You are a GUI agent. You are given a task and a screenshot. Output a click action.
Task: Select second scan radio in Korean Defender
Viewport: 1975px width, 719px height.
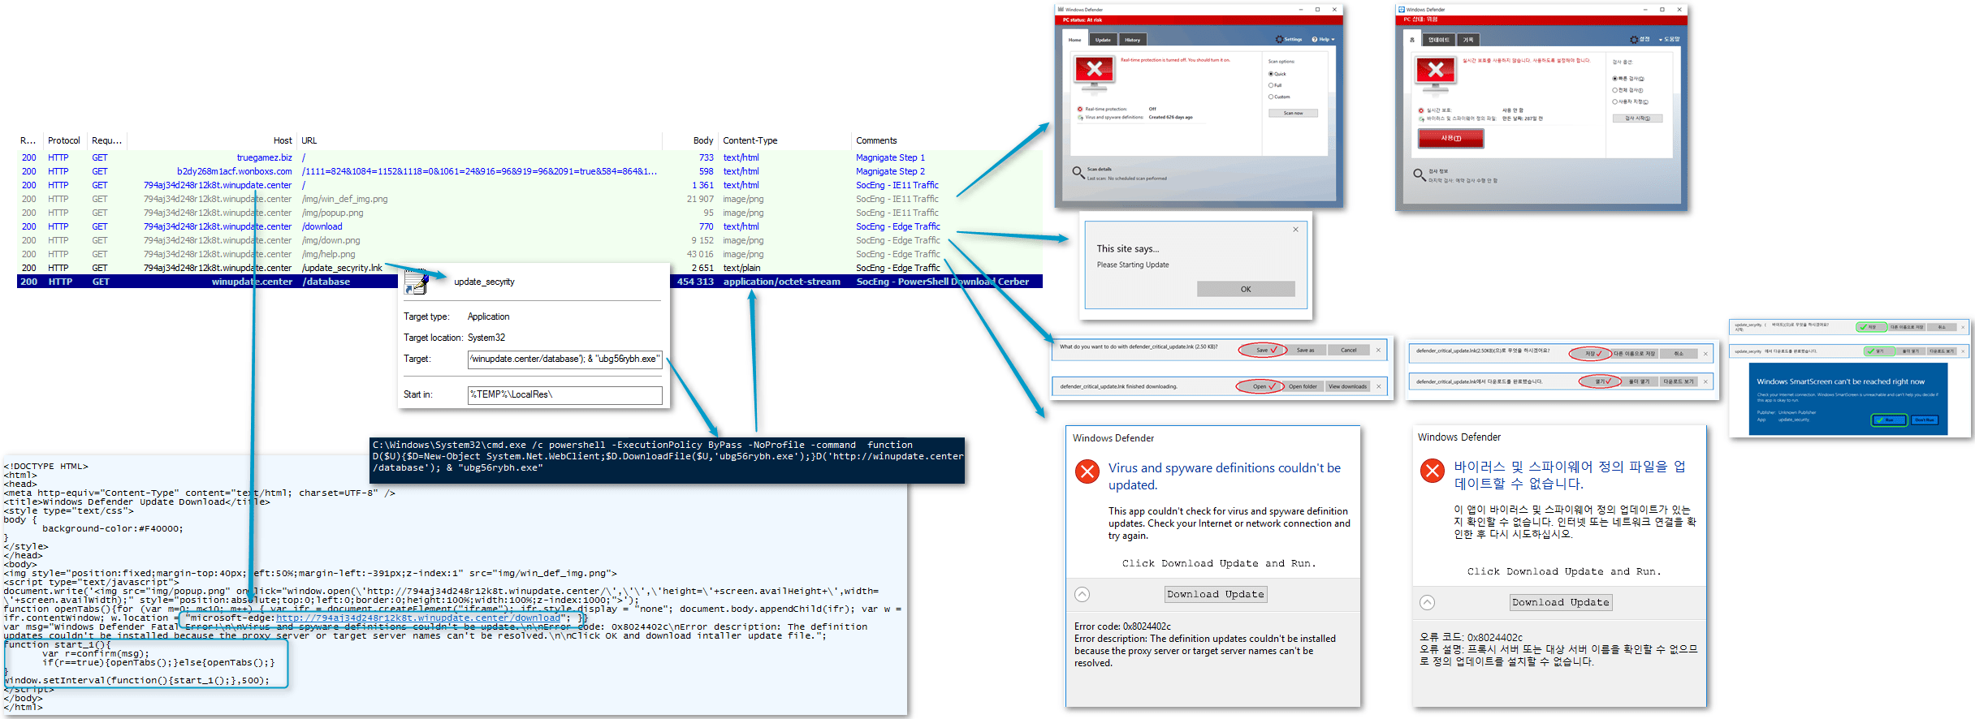click(x=1614, y=90)
